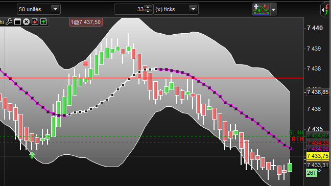Click the magenta moving average end square
The image size is (331, 186).
pyautogui.click(x=290, y=148)
